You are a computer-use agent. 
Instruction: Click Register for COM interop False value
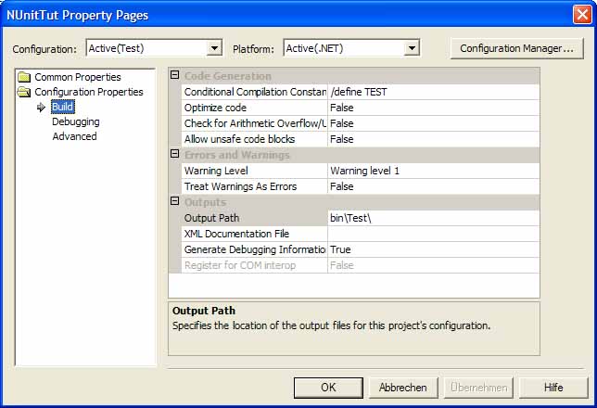click(433, 265)
